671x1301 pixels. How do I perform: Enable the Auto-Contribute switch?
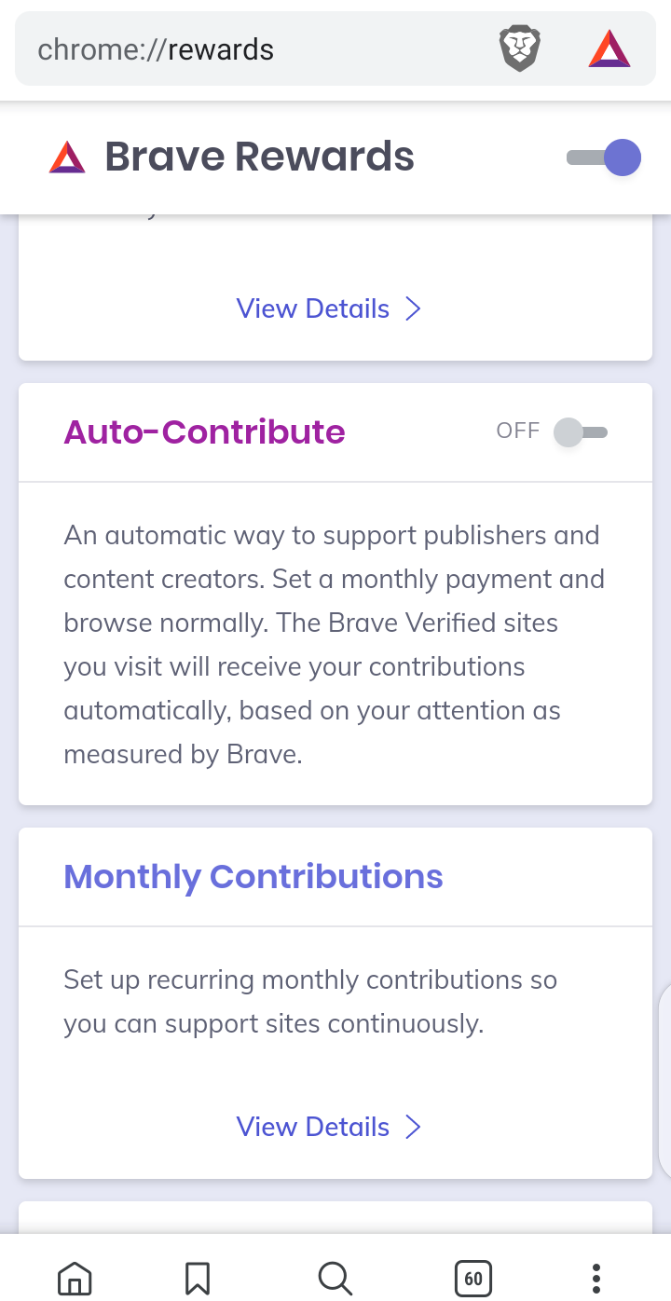580,431
